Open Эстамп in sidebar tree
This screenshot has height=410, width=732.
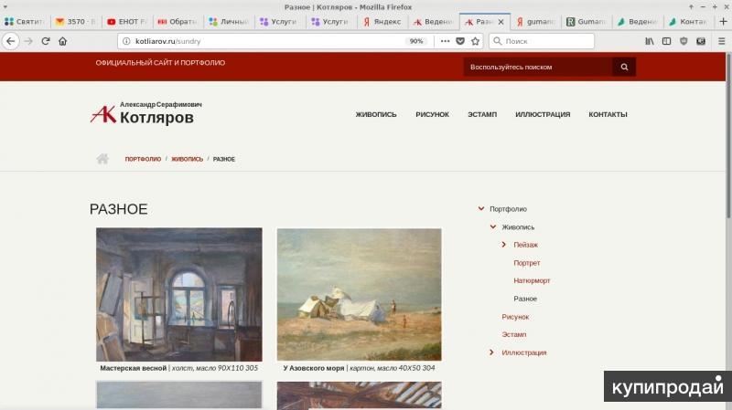(514, 334)
